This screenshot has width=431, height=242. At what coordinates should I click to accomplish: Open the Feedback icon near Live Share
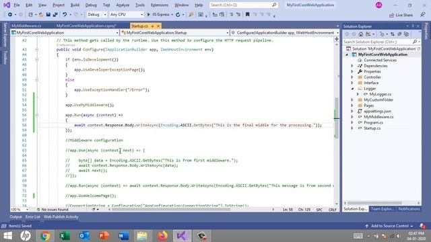pyautogui.click(x=423, y=15)
